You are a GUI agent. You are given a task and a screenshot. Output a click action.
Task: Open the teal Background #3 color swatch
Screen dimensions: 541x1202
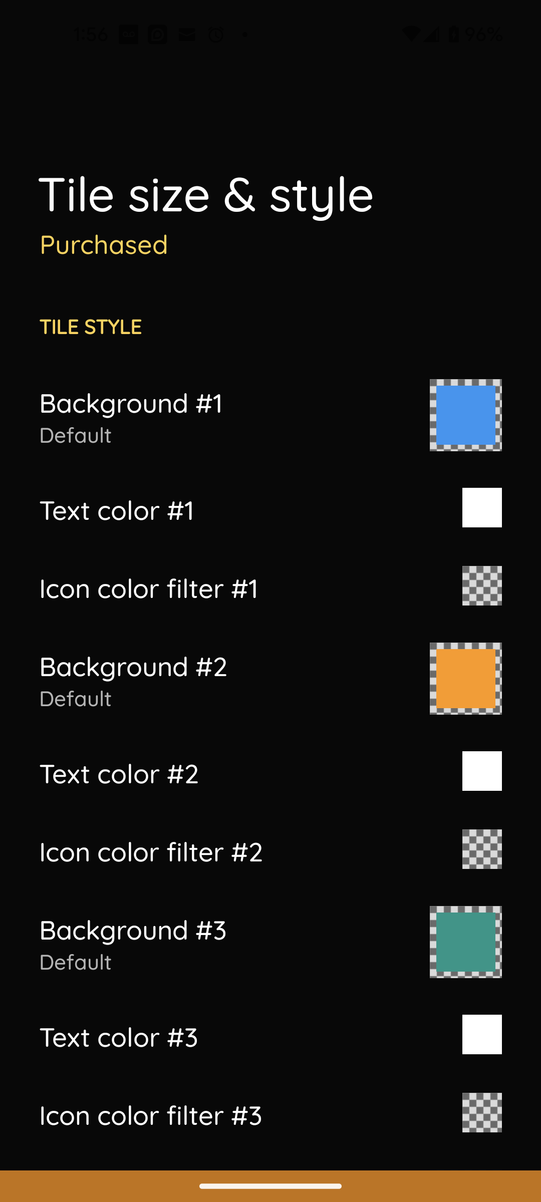click(x=465, y=942)
